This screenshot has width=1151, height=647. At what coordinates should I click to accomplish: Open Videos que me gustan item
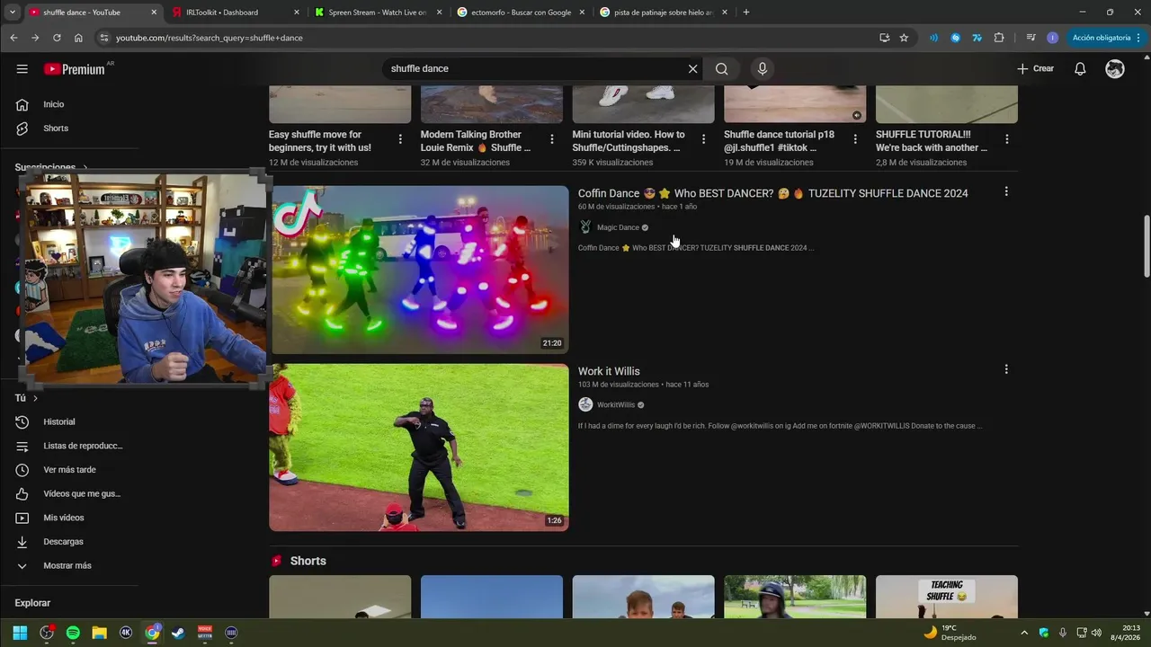[70, 493]
